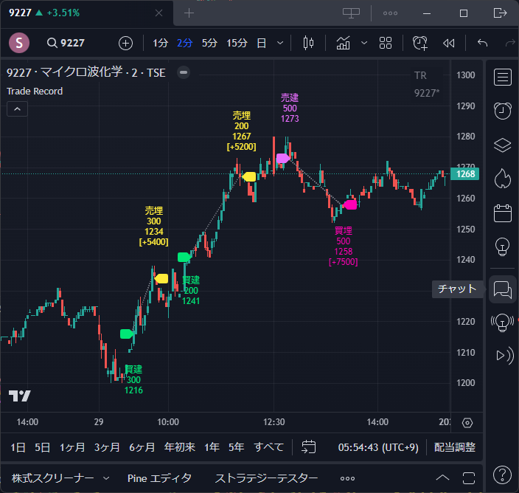This screenshot has height=493, width=519.
Task: Expand the bottom panel with chevron up
Action: [x=442, y=478]
